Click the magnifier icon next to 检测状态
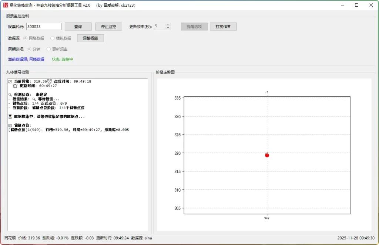Viewport: 379px width, 245px height. (10, 95)
